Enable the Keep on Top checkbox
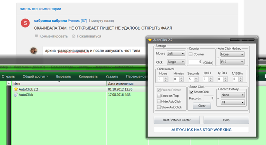This screenshot has width=266, height=145. pyautogui.click(x=159, y=96)
